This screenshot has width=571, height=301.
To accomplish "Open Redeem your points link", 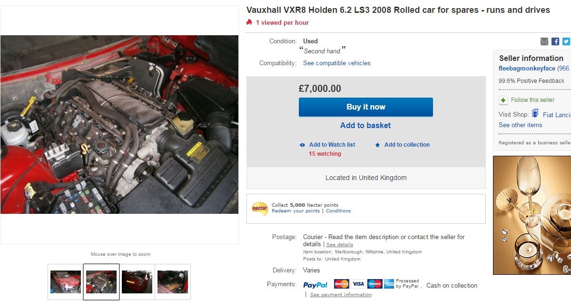I will tap(295, 211).
